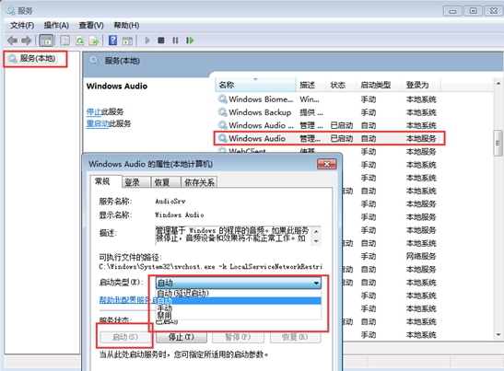Expand the 启动类型 dropdown arrow

tap(316, 283)
